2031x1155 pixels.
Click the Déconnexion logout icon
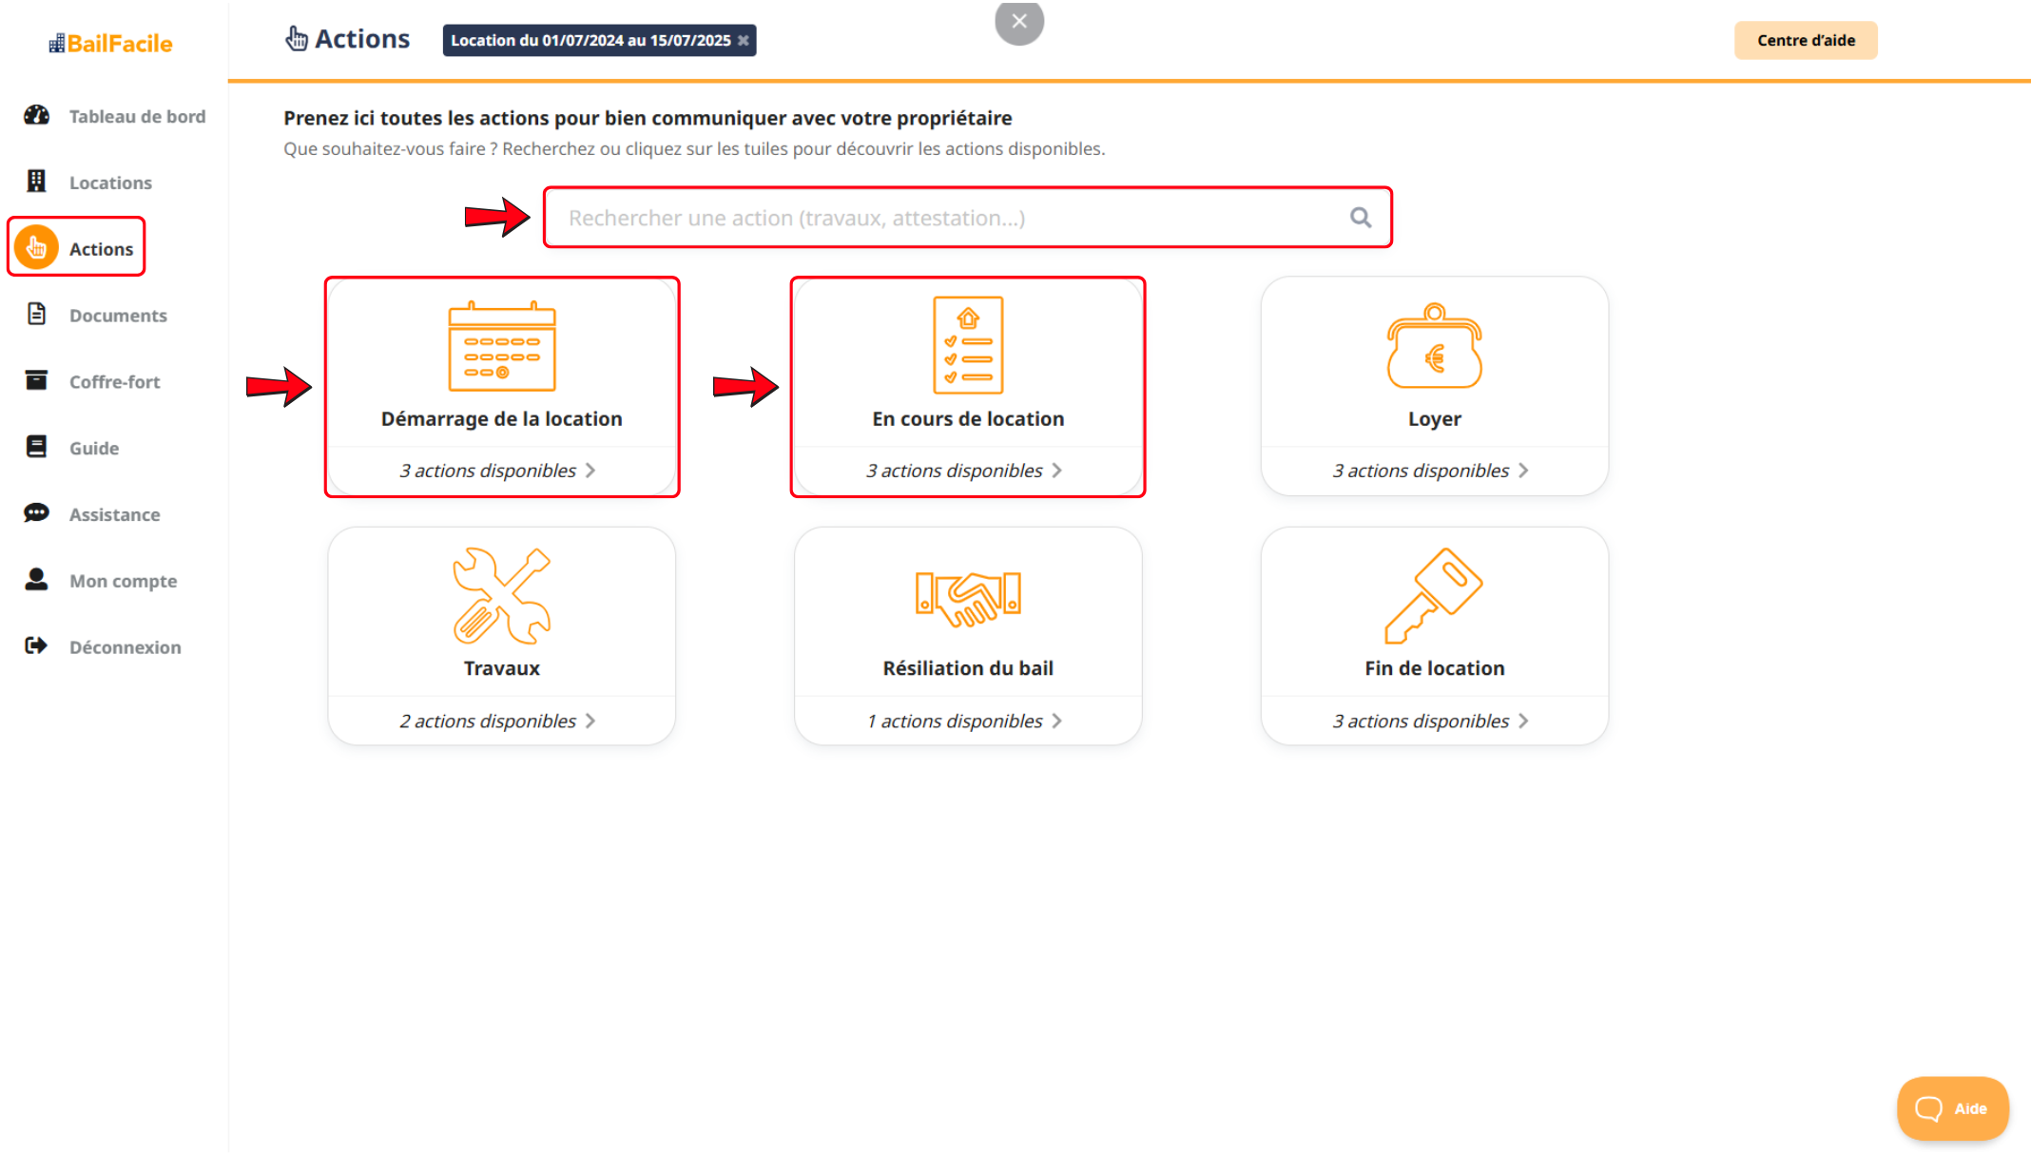coord(36,646)
